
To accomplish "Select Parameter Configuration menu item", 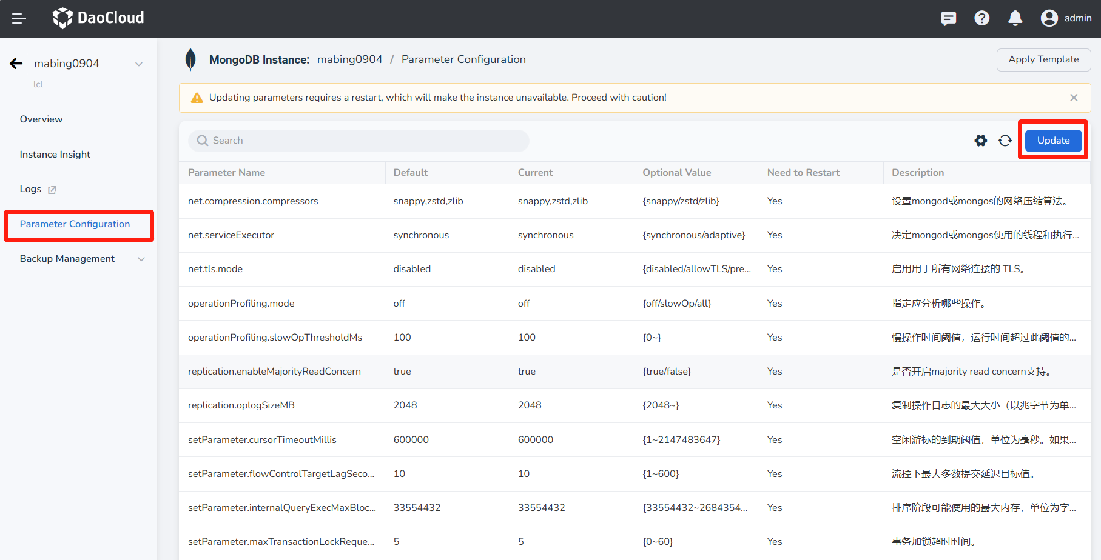I will point(74,224).
